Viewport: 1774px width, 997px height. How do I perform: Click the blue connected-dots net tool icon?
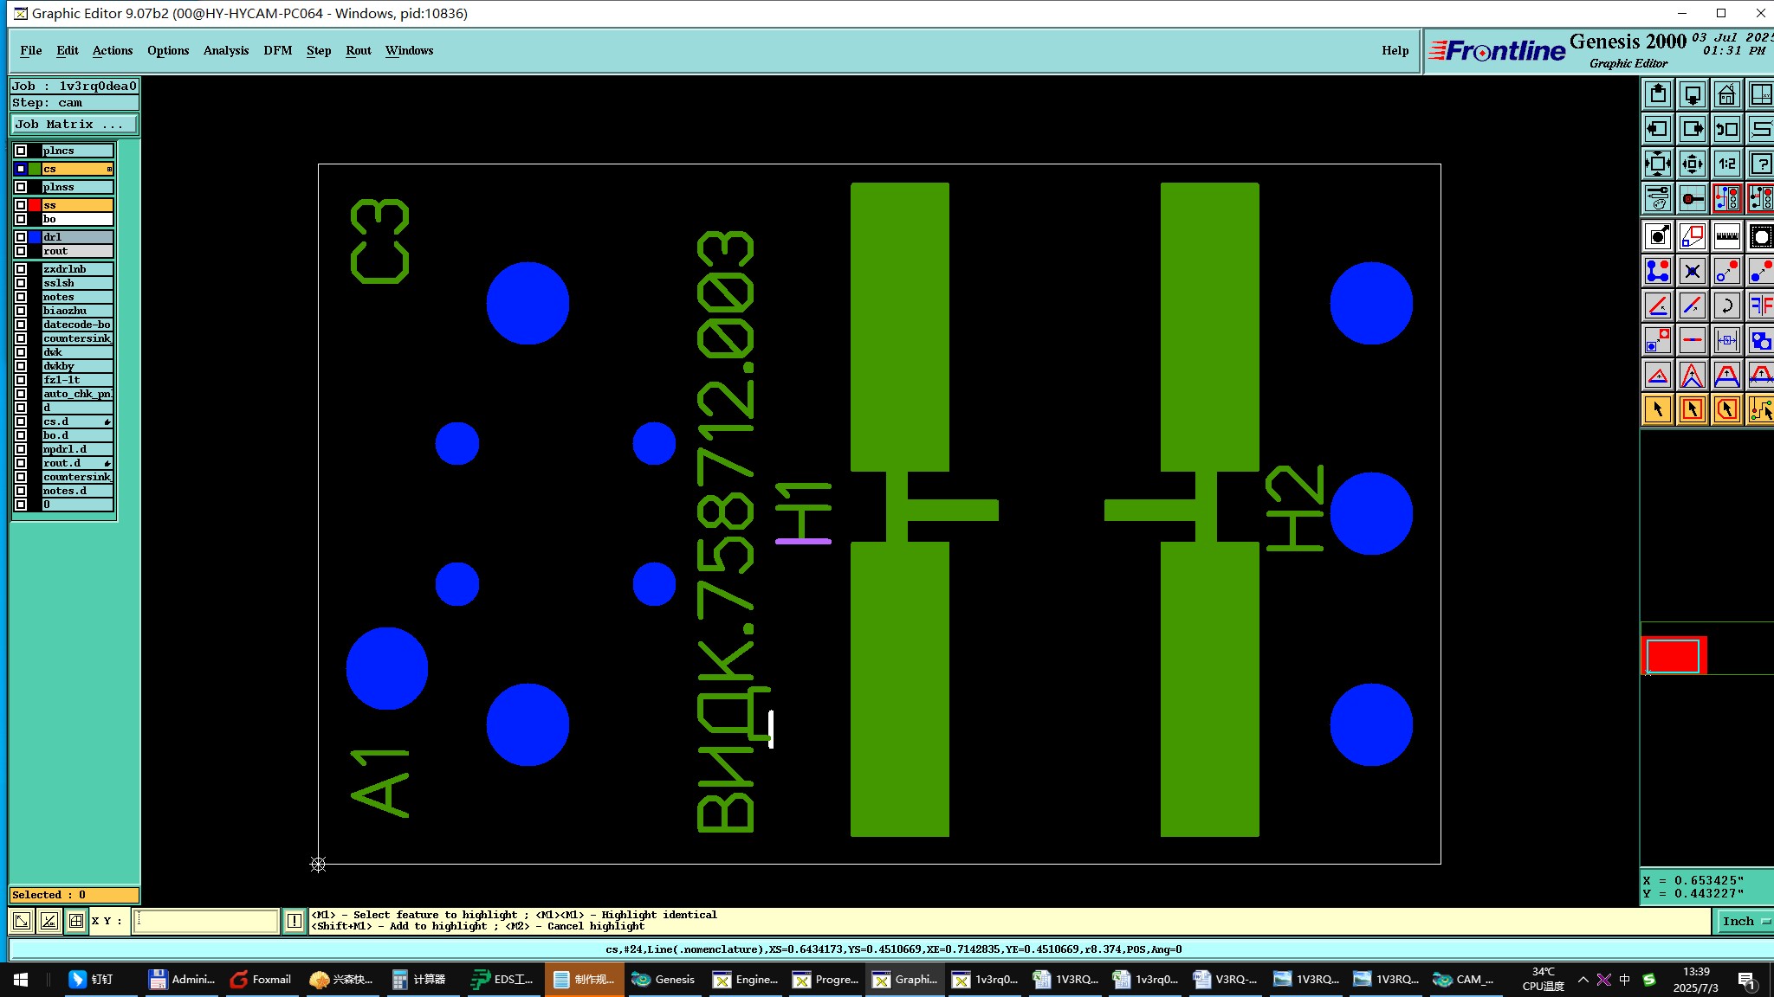[x=1657, y=271]
